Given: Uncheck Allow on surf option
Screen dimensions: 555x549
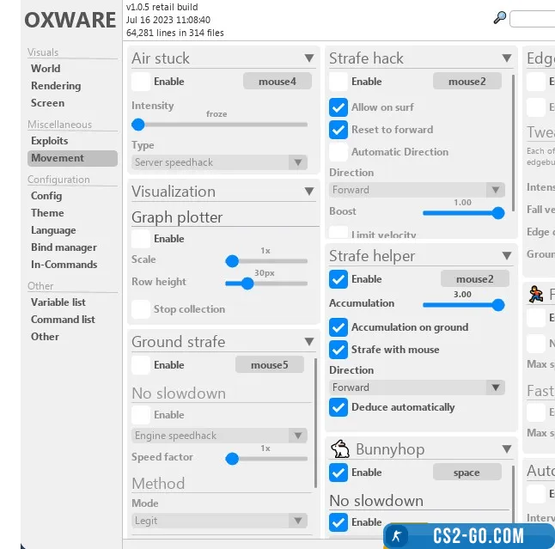Looking at the screenshot, I should click(x=338, y=107).
